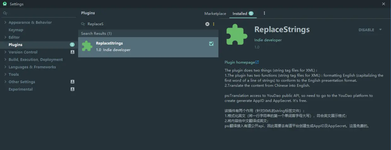The height and width of the screenshot is (150, 391).
Task: Switch to the Marketplace tab
Action: 215,14
